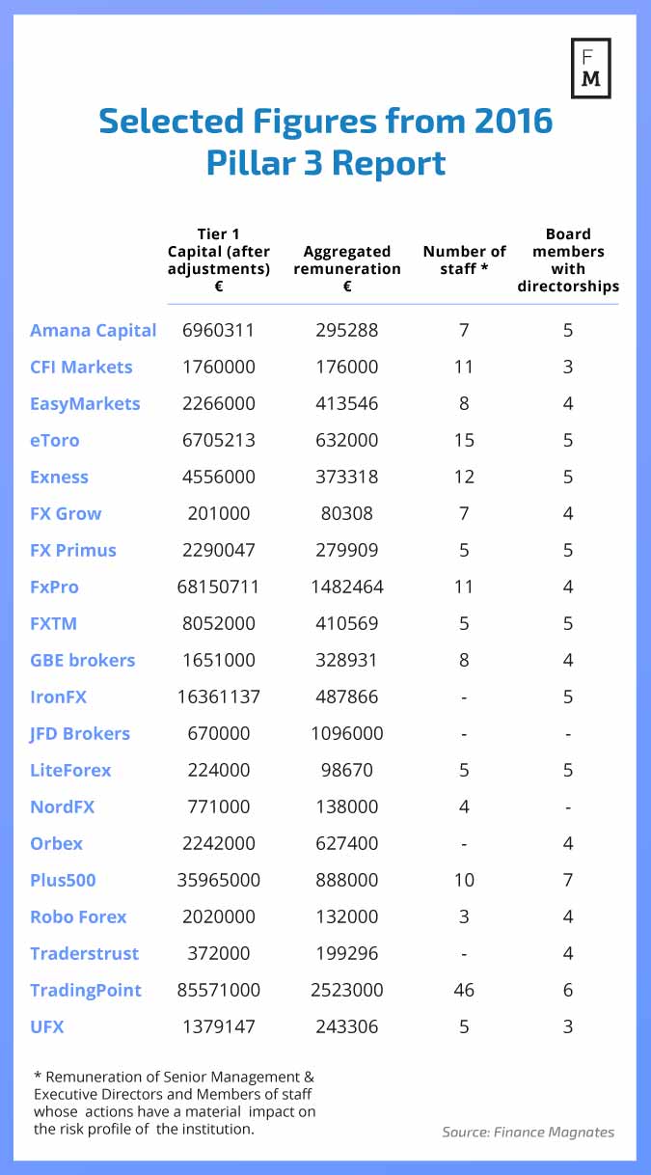Image resolution: width=651 pixels, height=1175 pixels.
Task: Click the remuneration footnote text
Action: pyautogui.click(x=173, y=1103)
